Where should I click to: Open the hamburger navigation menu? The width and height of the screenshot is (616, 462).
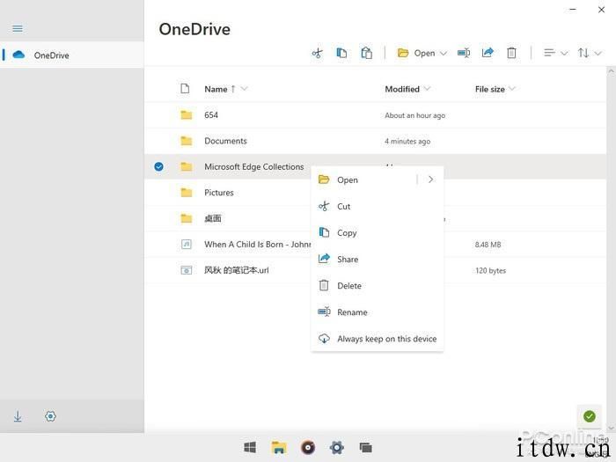[18, 29]
